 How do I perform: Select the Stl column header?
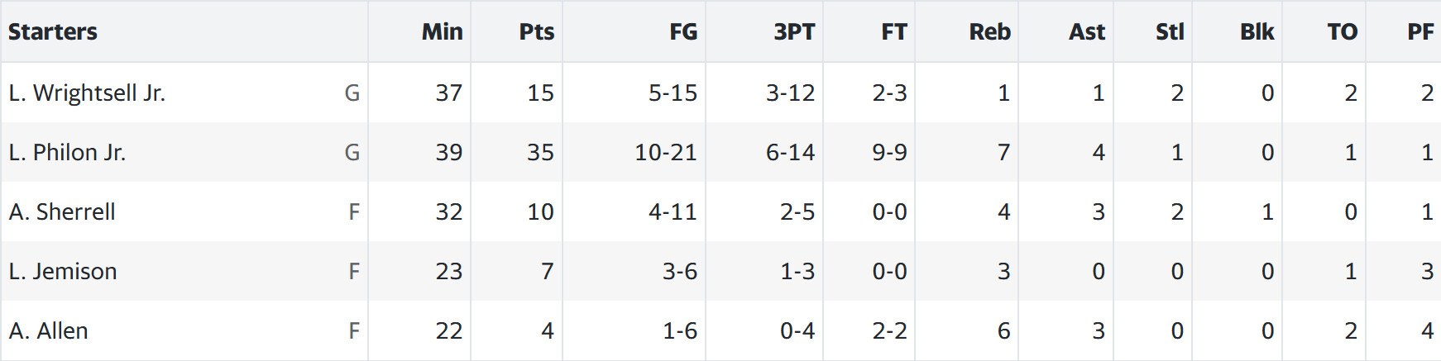pyautogui.click(x=1170, y=31)
